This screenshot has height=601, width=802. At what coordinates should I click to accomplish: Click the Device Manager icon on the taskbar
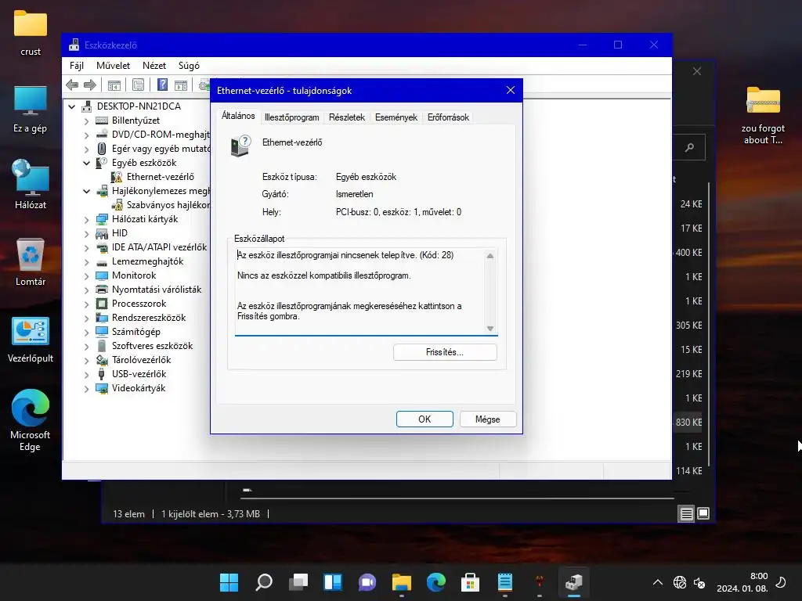pos(574,582)
